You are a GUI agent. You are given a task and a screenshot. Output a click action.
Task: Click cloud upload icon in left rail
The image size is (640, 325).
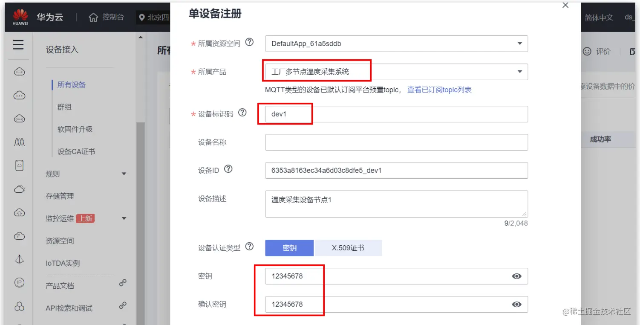19,212
